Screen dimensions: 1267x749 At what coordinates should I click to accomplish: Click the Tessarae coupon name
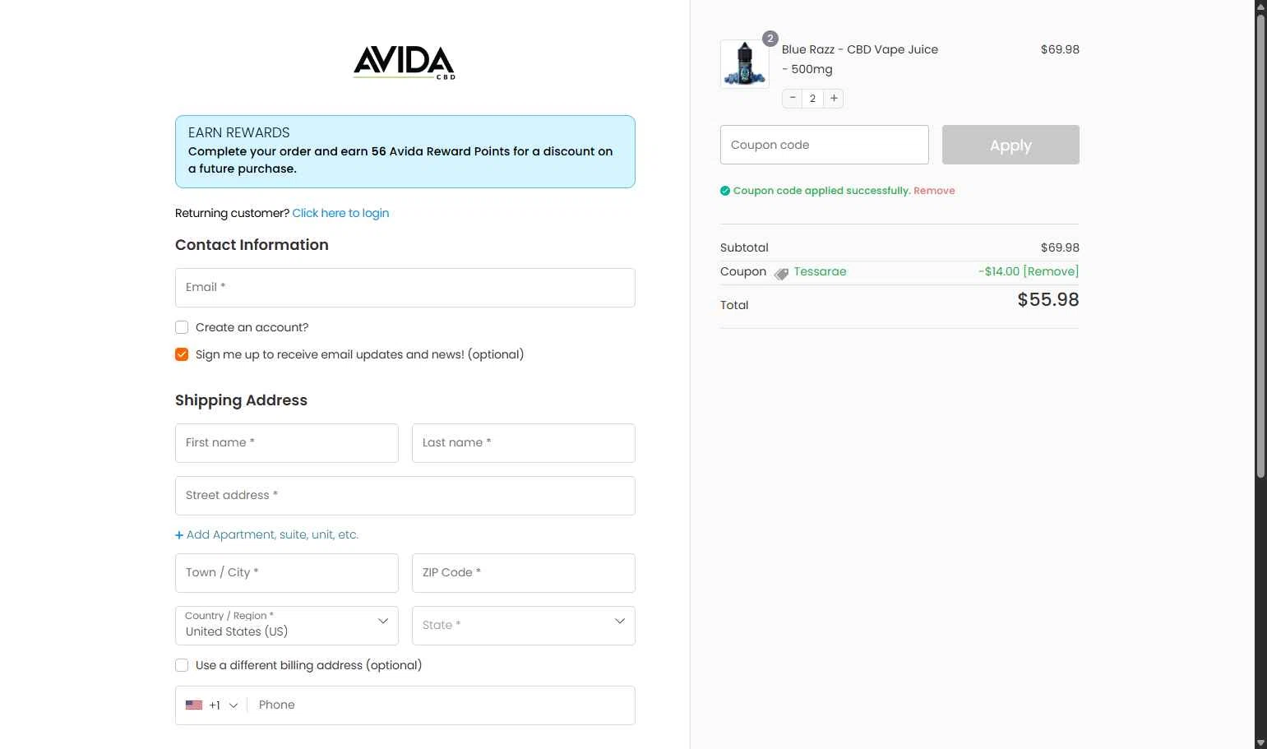point(820,271)
